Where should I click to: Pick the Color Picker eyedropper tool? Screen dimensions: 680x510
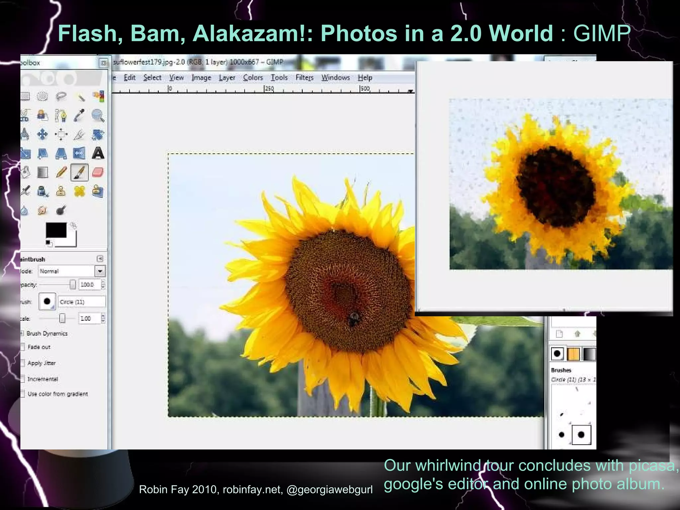click(80, 116)
